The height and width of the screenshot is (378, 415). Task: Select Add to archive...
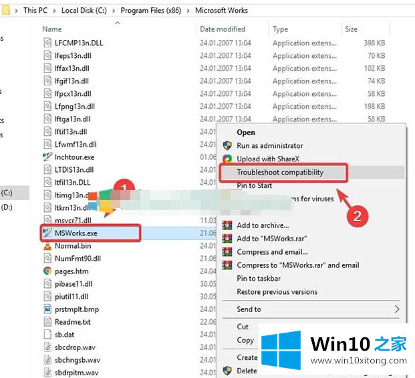263,225
